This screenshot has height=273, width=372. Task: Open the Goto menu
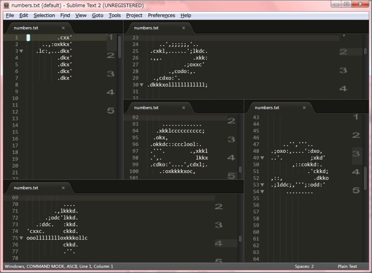click(x=98, y=15)
